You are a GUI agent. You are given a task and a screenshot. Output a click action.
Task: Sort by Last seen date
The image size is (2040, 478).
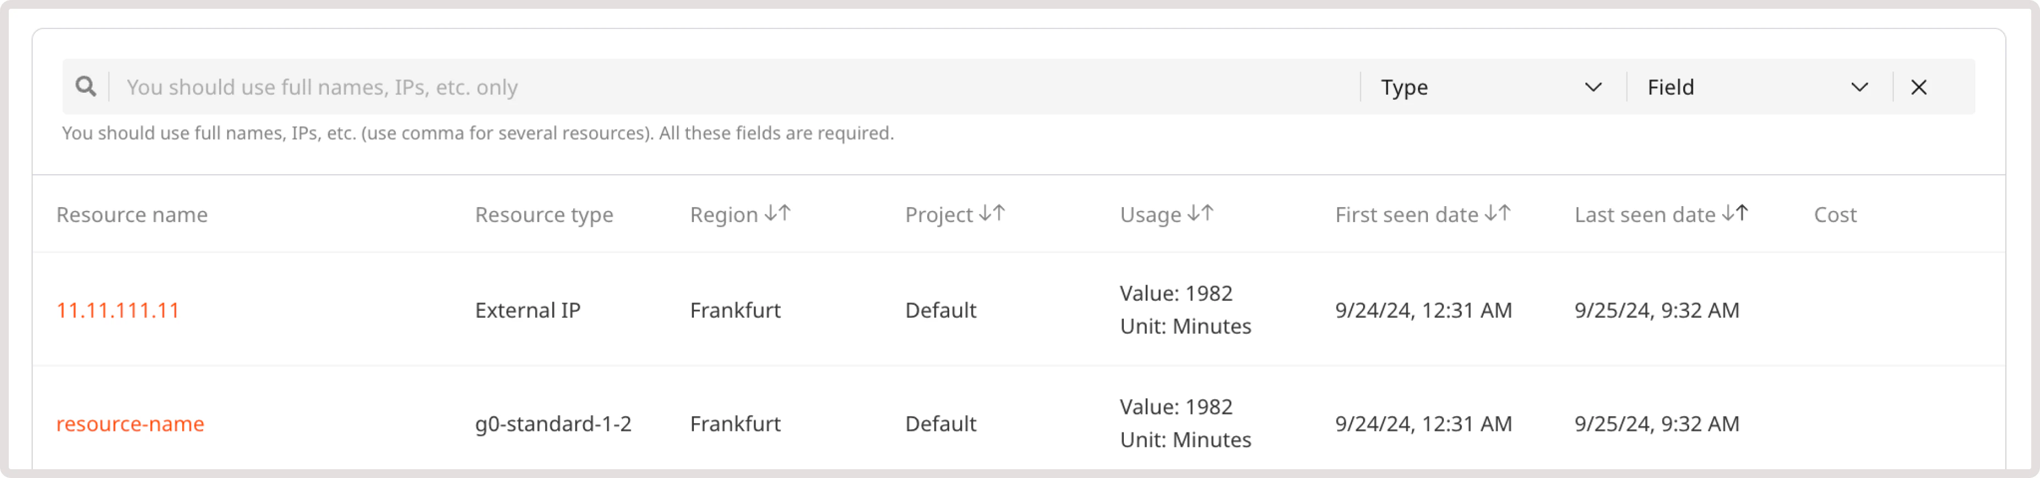pyautogui.click(x=1734, y=214)
